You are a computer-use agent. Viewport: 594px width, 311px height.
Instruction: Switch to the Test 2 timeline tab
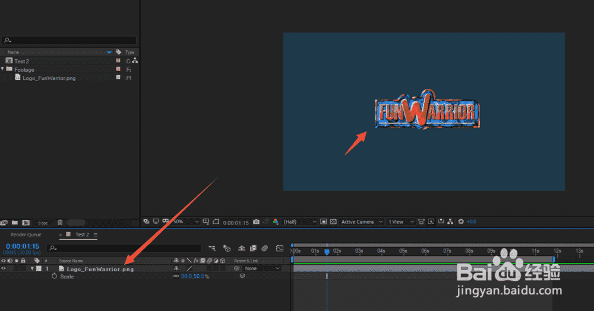tap(82, 235)
